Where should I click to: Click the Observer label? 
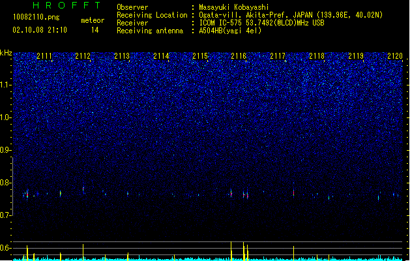click(132, 7)
